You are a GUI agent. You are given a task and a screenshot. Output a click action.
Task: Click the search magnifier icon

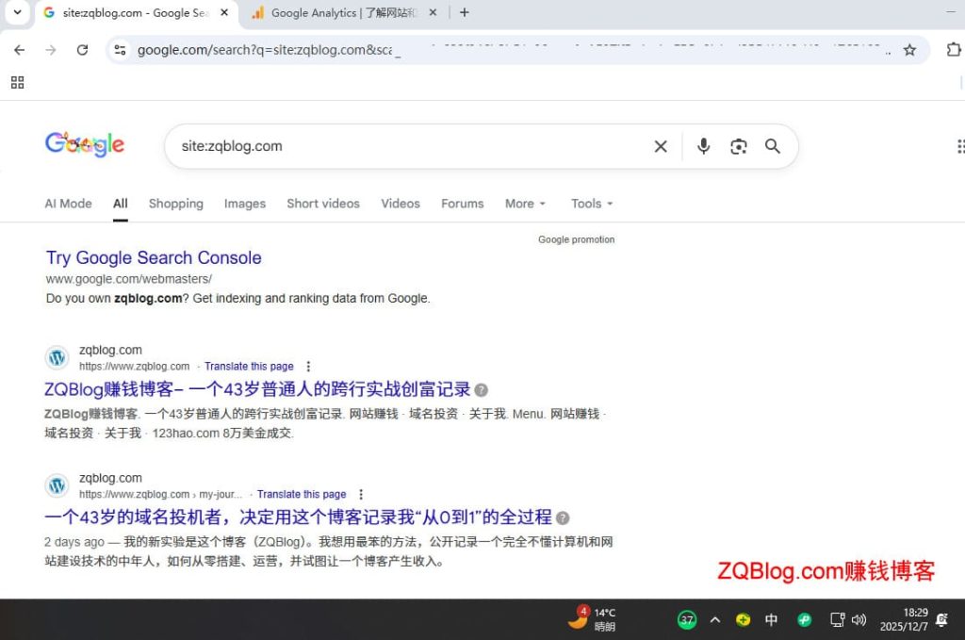773,146
